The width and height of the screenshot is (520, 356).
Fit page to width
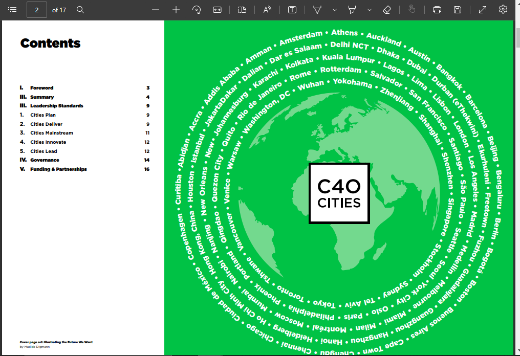[x=217, y=10]
